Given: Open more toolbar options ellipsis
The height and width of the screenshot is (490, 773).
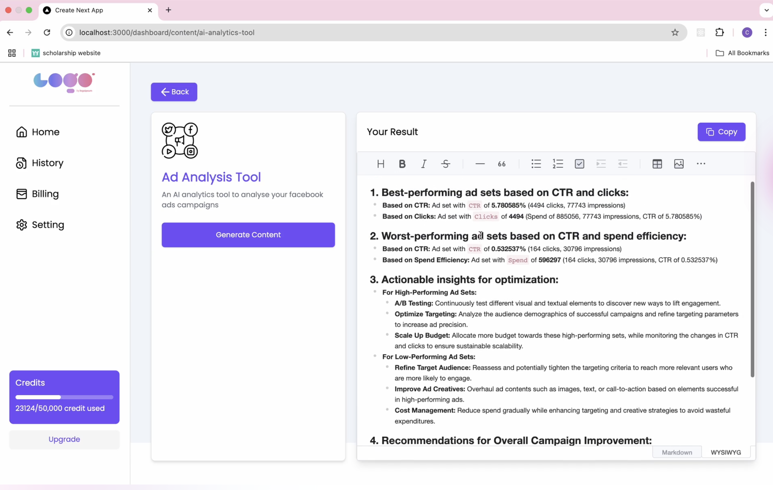Looking at the screenshot, I should click(701, 164).
